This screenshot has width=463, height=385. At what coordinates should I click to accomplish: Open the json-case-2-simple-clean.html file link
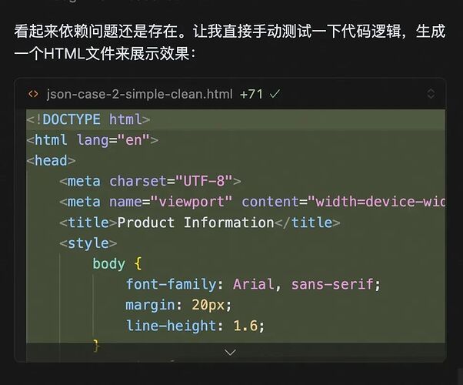click(139, 95)
